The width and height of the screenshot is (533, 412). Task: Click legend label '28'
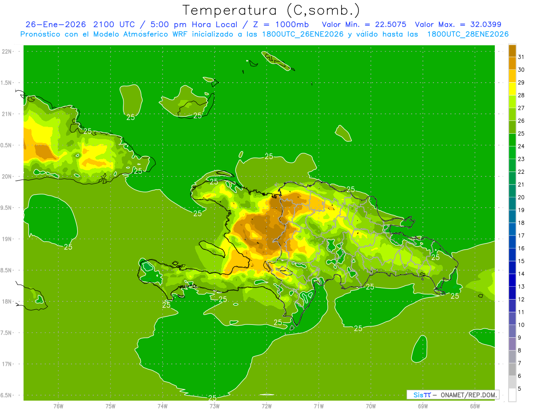[x=521, y=95]
